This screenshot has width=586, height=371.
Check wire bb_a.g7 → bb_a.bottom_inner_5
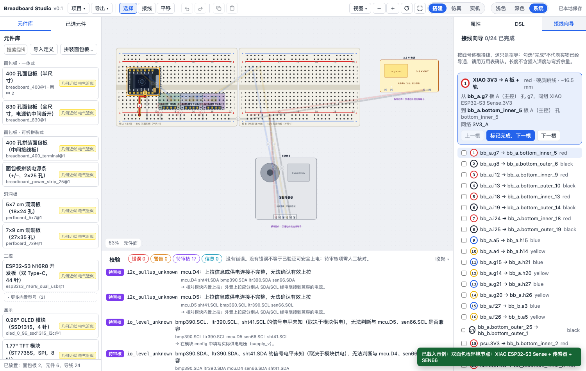tap(464, 153)
